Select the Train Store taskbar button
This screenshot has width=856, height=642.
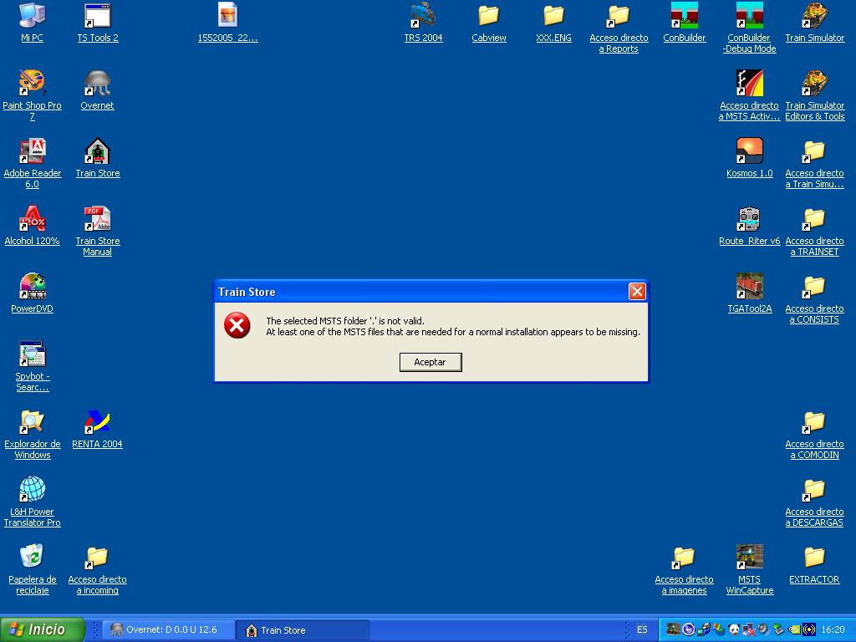[x=303, y=629]
